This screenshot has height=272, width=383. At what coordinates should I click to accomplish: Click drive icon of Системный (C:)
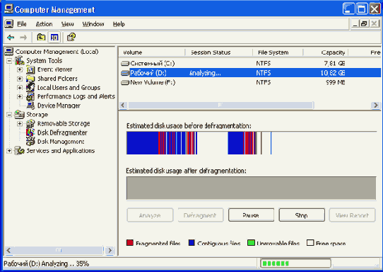click(x=125, y=64)
